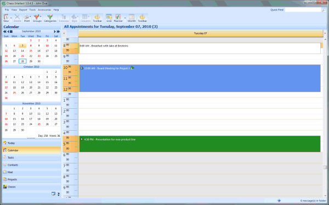Screen dimensions: 329x205
Task: Open the Calendar navigation pane
Action: (x=31, y=150)
